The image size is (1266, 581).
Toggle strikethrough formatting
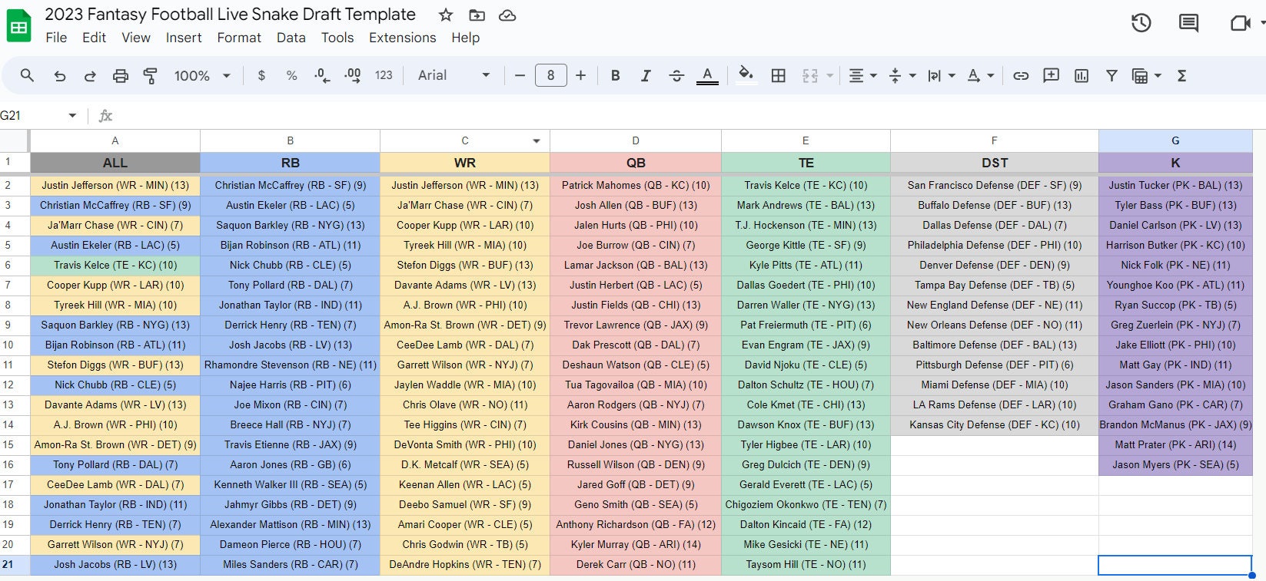click(676, 75)
